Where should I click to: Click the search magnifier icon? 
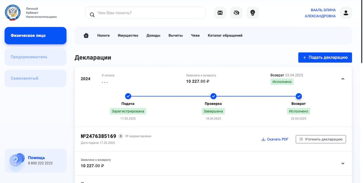92,14
